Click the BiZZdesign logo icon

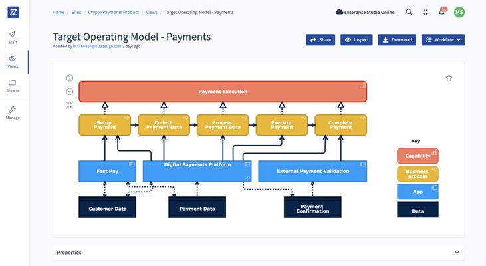[x=13, y=12]
